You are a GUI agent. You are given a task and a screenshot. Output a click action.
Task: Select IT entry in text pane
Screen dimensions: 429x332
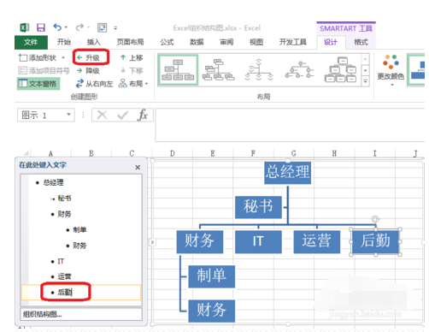point(61,261)
